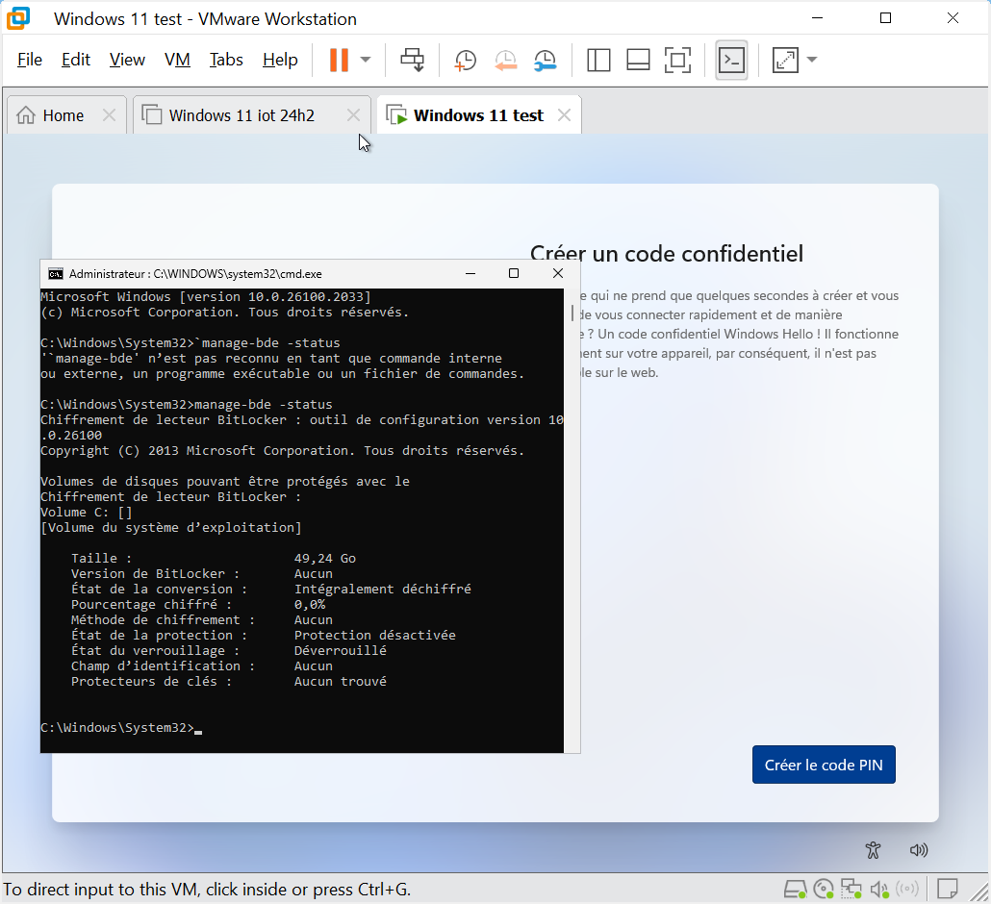Maximize the cmd.exe window

[x=514, y=273]
